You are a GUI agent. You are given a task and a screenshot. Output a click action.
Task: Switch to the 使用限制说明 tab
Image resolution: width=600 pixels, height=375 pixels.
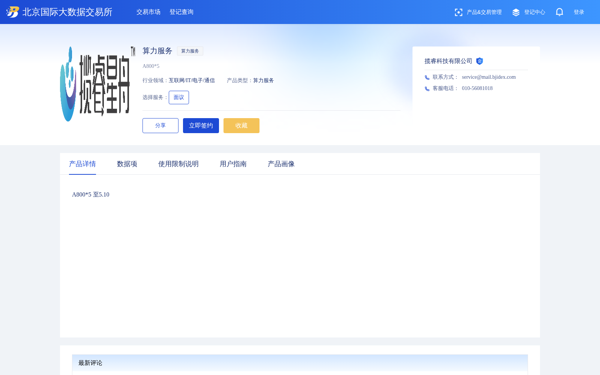pos(178,164)
